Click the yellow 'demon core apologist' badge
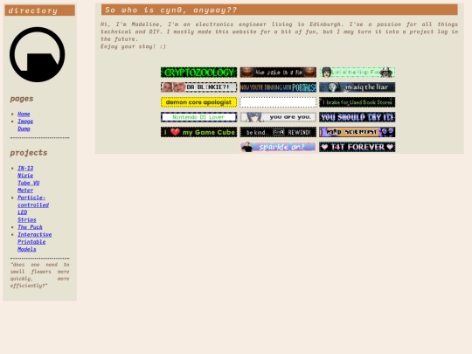The width and height of the screenshot is (472, 354). pos(198,102)
